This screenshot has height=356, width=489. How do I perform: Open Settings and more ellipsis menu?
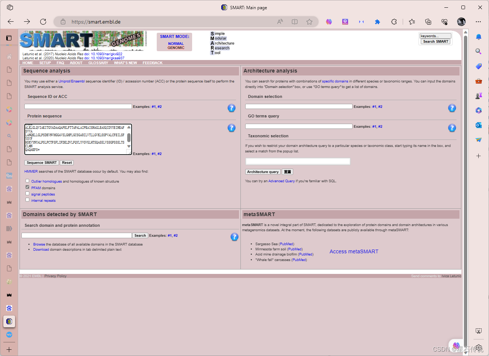point(478,22)
